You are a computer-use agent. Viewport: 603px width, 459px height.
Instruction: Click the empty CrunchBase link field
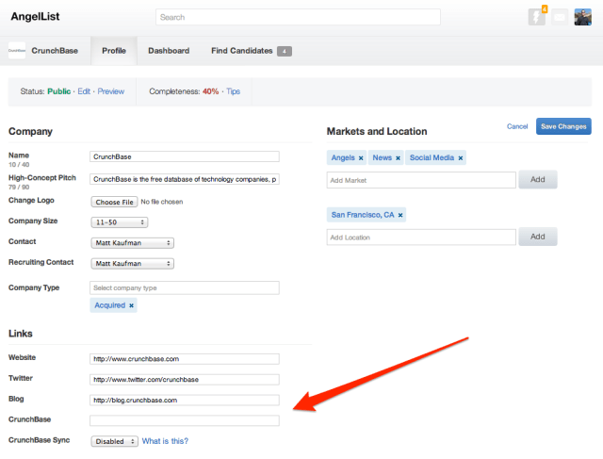(x=185, y=420)
